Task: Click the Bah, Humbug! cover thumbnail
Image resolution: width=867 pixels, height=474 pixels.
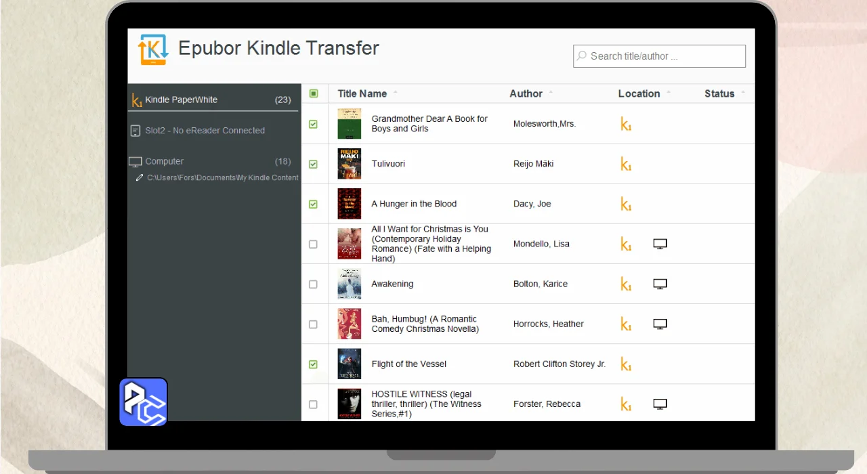Action: point(350,324)
